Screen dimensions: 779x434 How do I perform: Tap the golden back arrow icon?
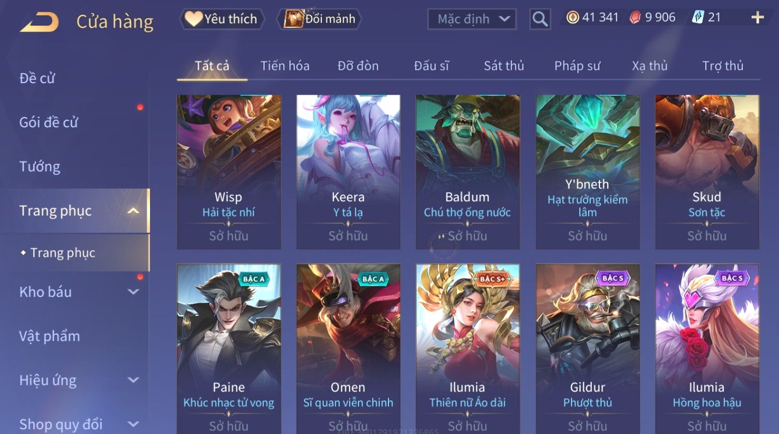(39, 22)
